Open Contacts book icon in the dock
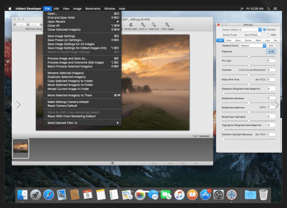The image size is (287, 208). [x=74, y=195]
